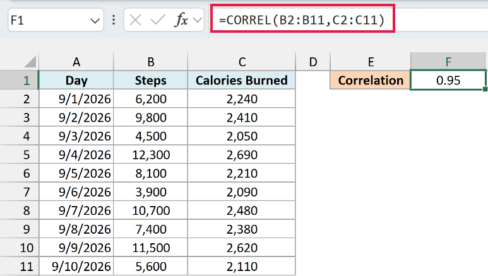Click the Calories Burned header cell
This screenshot has width=488, height=276.
242,80
